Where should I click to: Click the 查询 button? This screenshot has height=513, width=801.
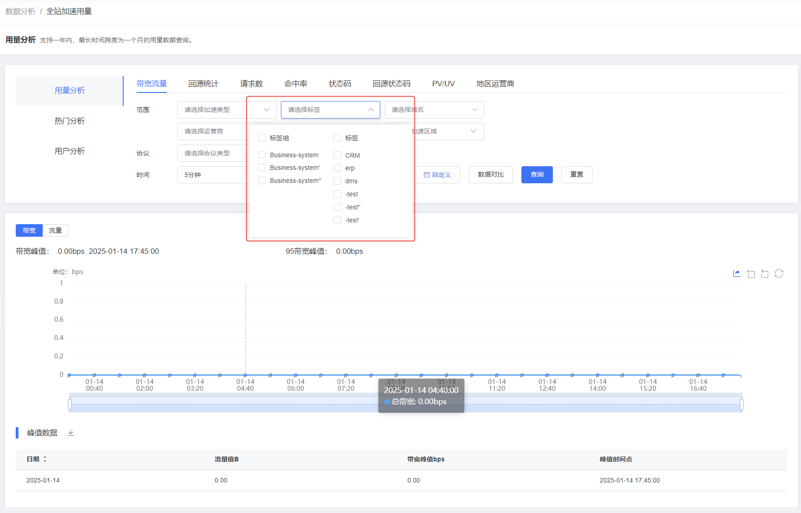(537, 175)
